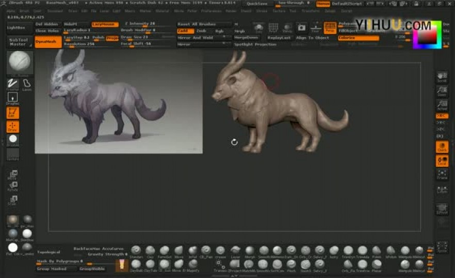Toggle the LazyMouse button
Viewport: 455px width, 278px height.
click(x=105, y=24)
